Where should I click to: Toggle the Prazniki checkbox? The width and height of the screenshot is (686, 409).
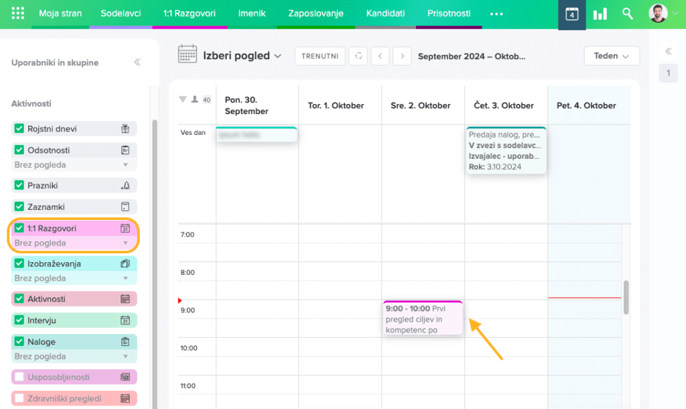(x=19, y=185)
